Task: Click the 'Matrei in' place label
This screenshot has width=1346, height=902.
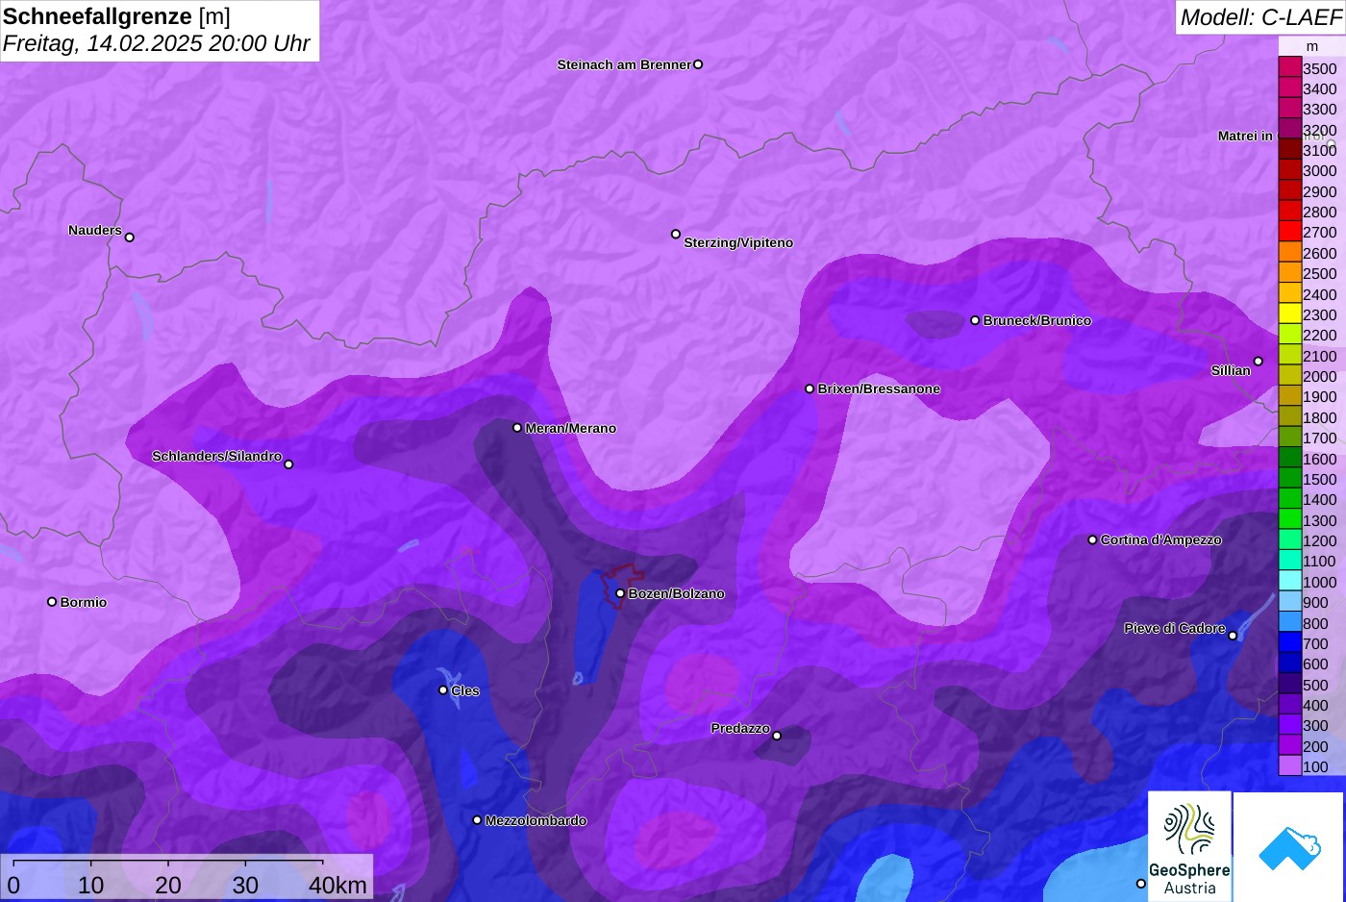Action: 1245,136
